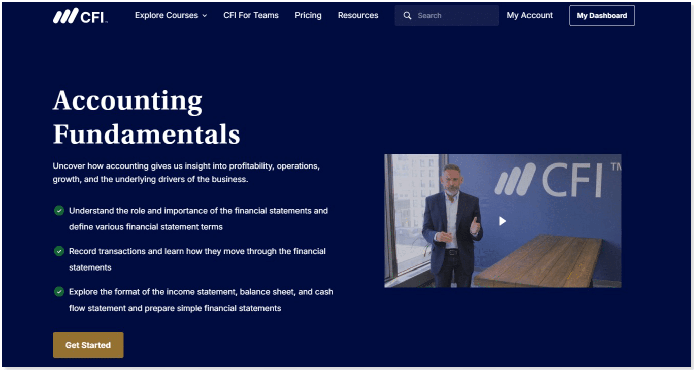Open the Resources menu
The height and width of the screenshot is (370, 694).
coord(358,15)
